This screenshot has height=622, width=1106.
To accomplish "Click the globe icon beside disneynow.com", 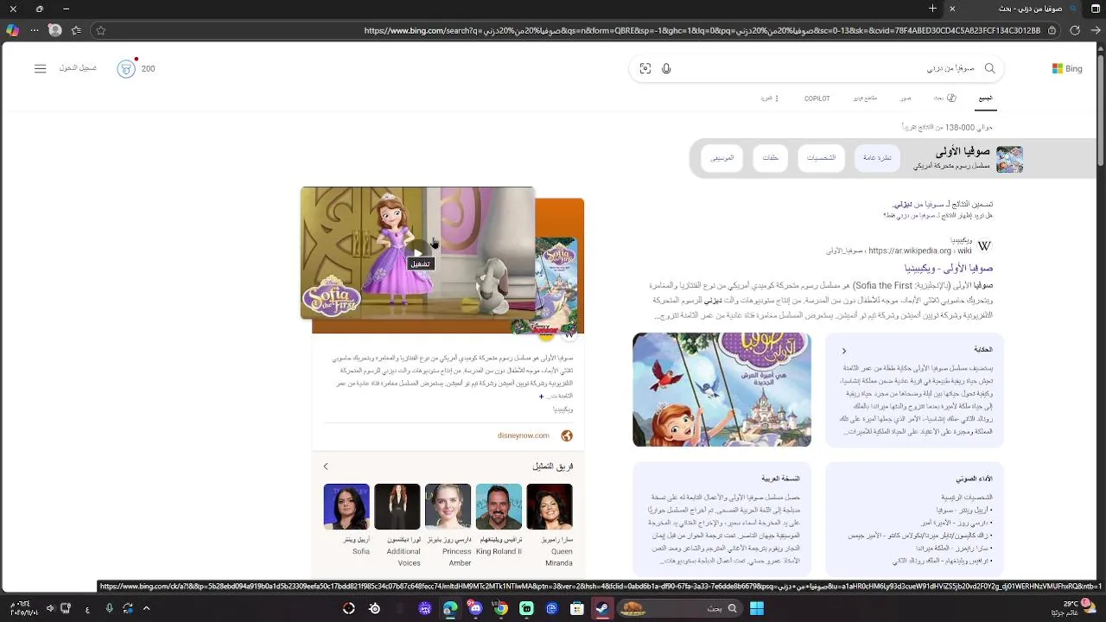I will point(567,435).
